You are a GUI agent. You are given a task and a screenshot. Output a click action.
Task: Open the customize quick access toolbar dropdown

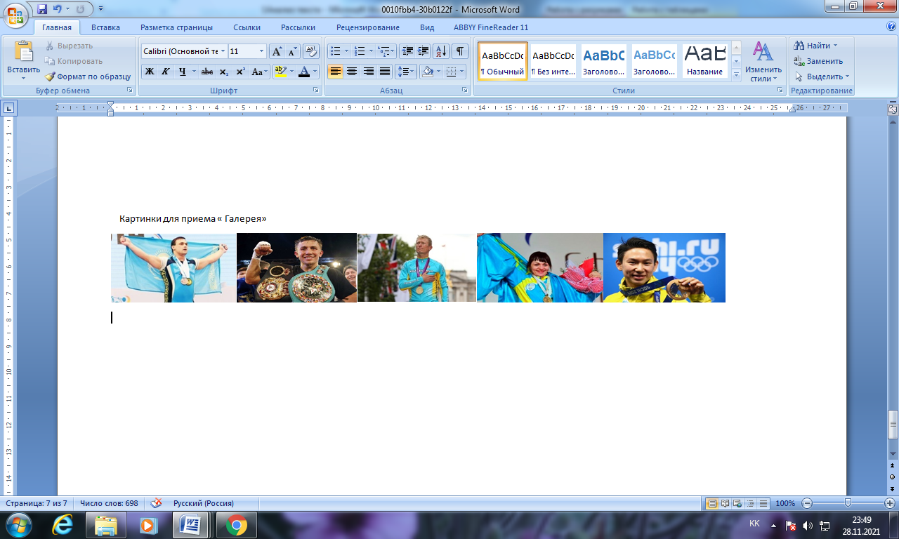pos(101,9)
